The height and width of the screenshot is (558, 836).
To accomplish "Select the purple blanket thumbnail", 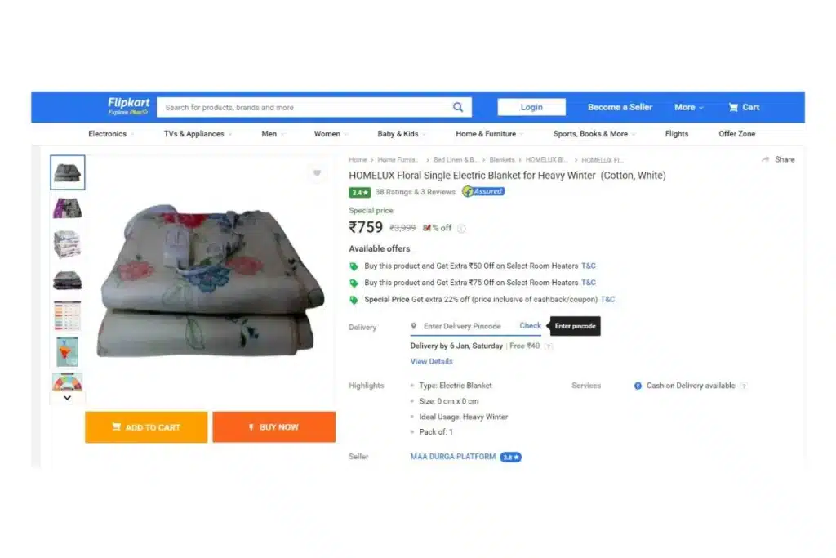I will 67,208.
